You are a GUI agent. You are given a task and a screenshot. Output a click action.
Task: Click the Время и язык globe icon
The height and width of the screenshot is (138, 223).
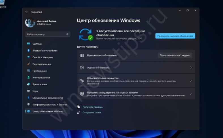pyautogui.click(x=28, y=84)
